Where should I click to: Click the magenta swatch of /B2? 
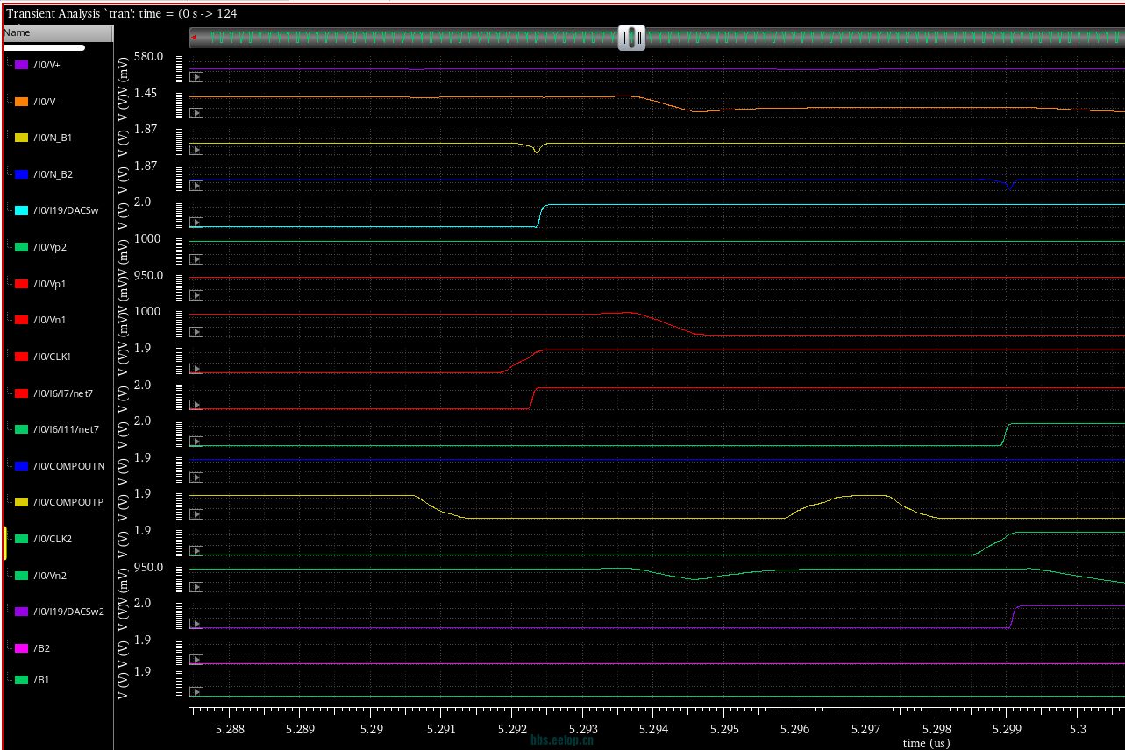coord(22,648)
